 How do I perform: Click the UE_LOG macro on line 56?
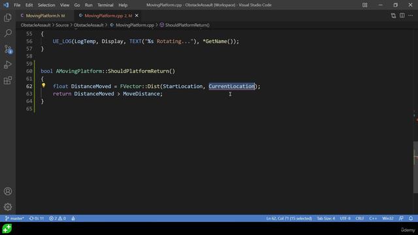pos(62,41)
